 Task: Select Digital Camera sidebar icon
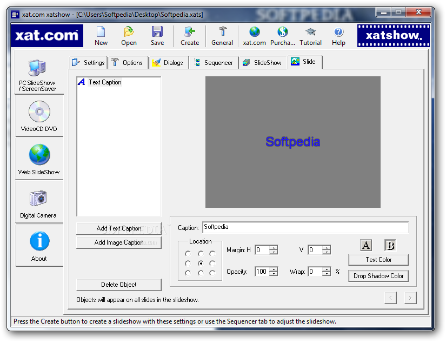(38, 198)
